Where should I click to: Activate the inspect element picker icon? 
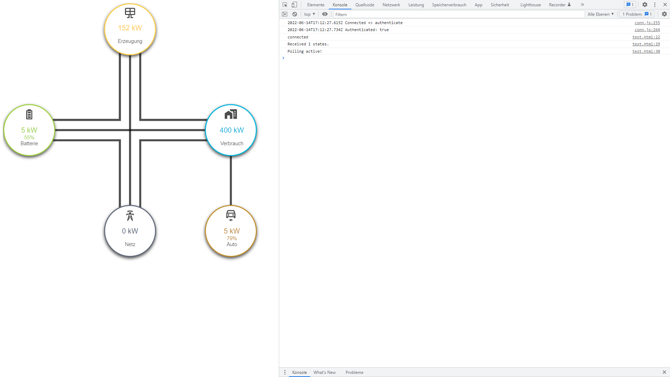click(285, 5)
